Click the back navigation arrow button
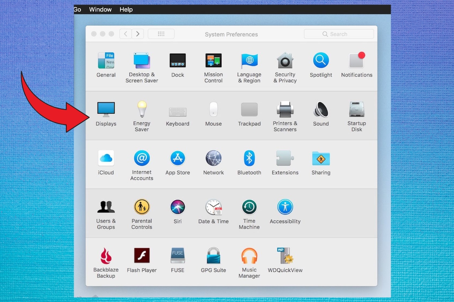 126,34
